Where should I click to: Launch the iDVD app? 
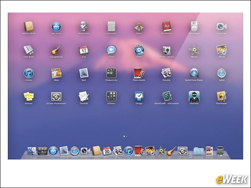point(139,50)
